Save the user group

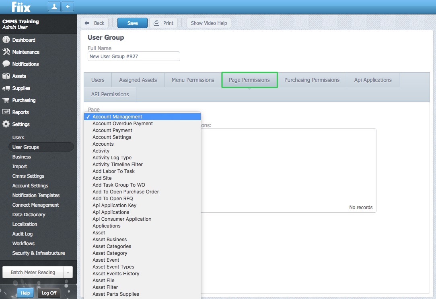point(132,23)
